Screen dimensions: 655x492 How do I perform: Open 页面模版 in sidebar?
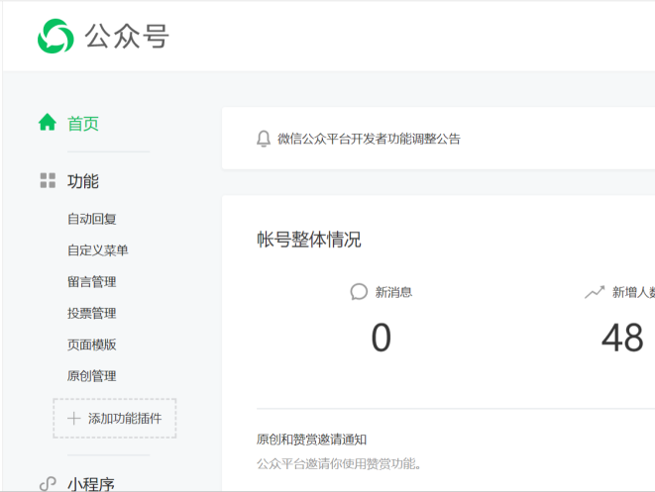point(92,344)
